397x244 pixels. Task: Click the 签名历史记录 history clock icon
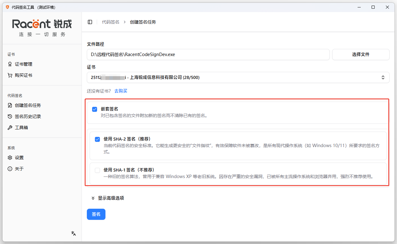(10, 116)
